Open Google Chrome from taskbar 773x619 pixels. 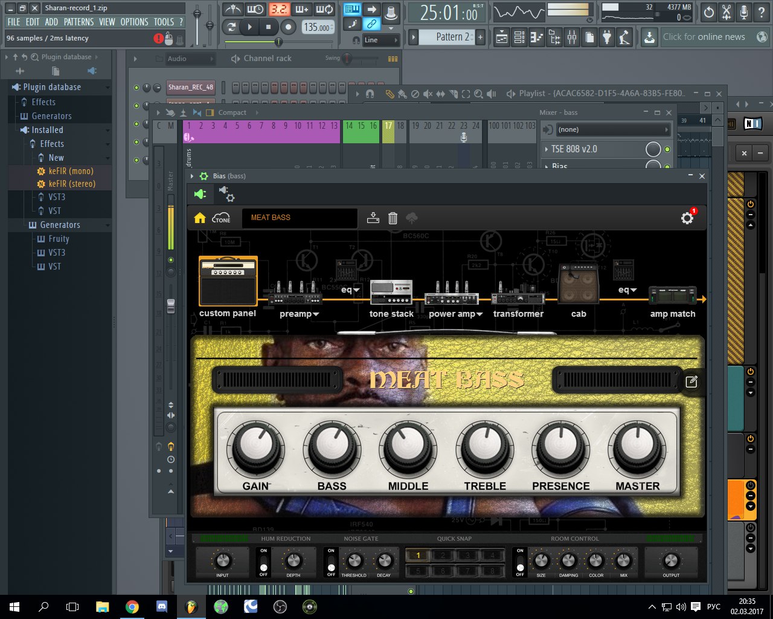(x=132, y=607)
